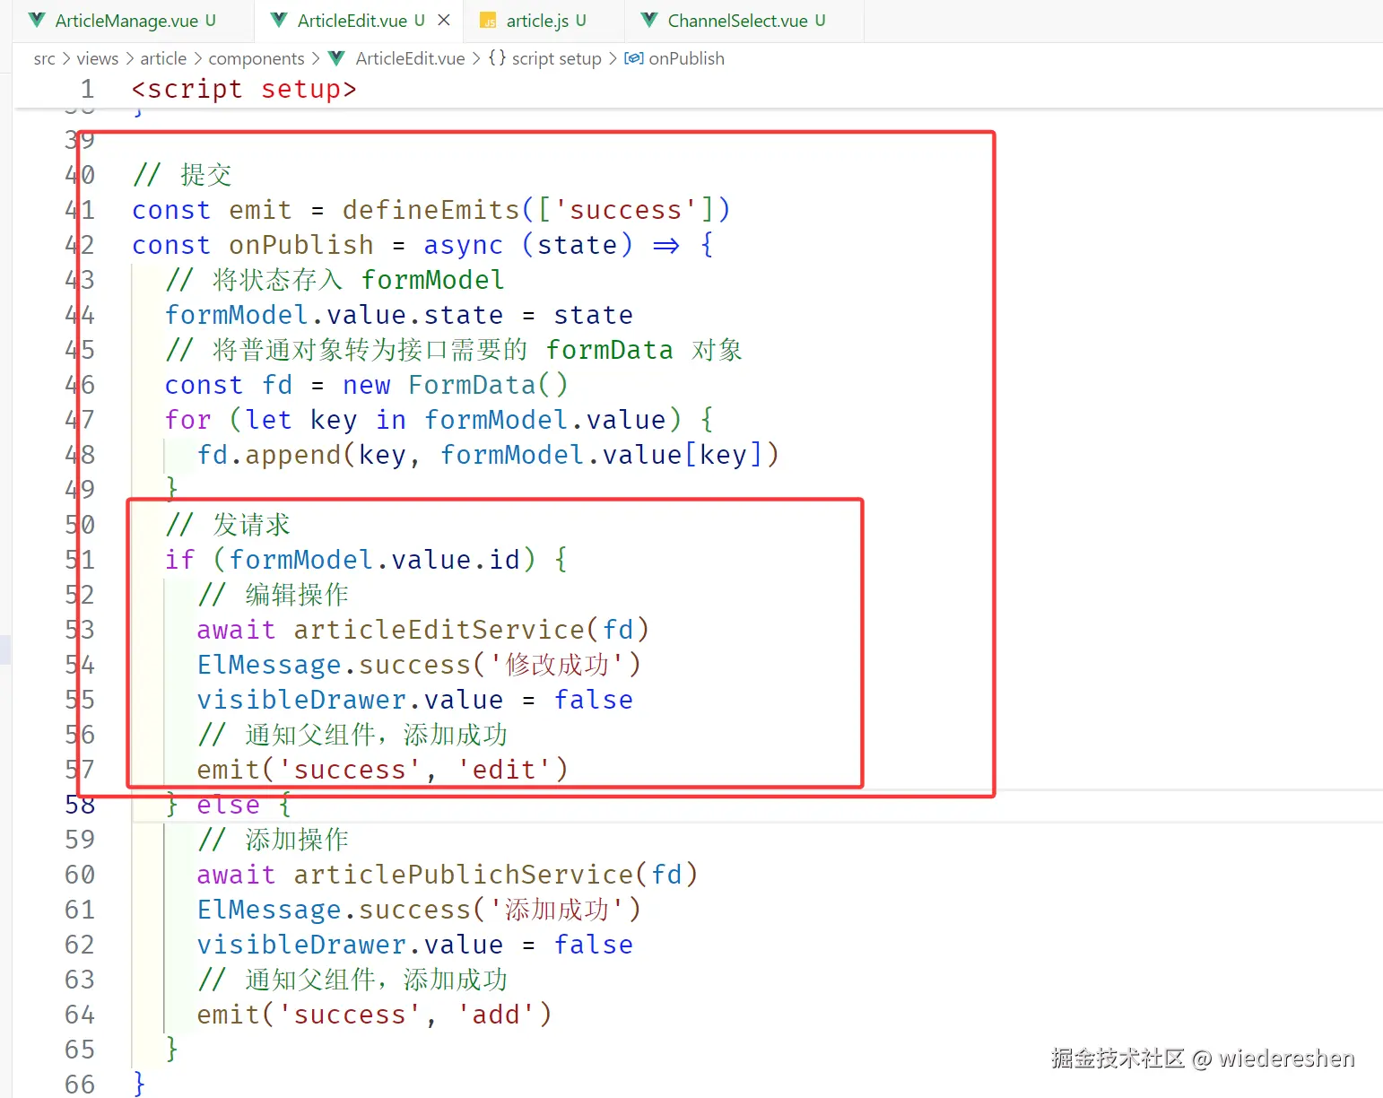Image resolution: width=1383 pixels, height=1098 pixels.
Task: Open the article.js tab
Action: click(x=536, y=21)
